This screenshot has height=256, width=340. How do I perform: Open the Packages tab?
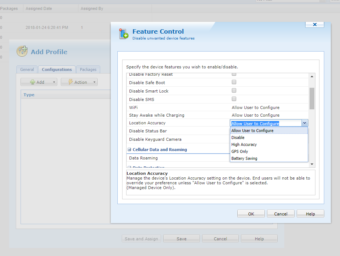coord(88,69)
